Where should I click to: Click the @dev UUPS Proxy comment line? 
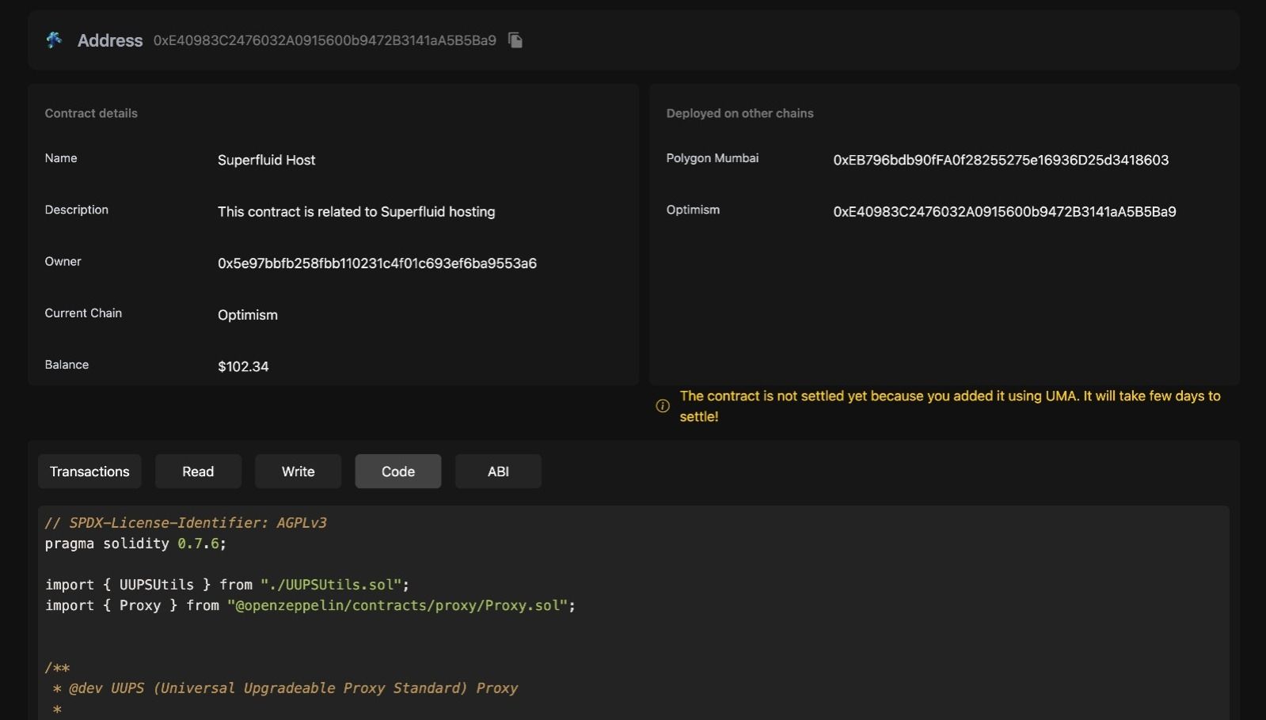[285, 688]
